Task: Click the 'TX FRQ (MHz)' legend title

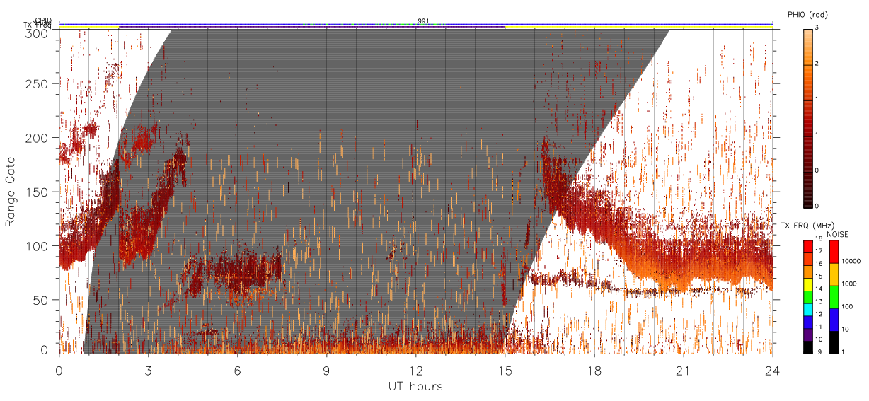Action: 807,226
